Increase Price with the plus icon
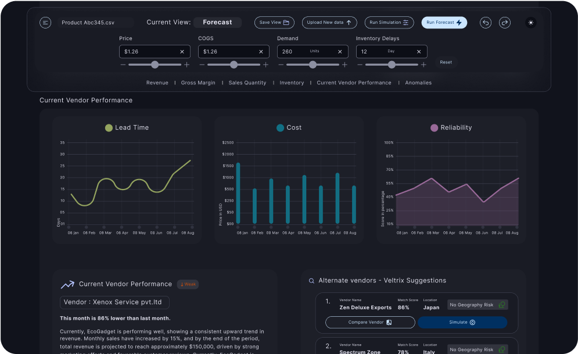 click(x=187, y=65)
